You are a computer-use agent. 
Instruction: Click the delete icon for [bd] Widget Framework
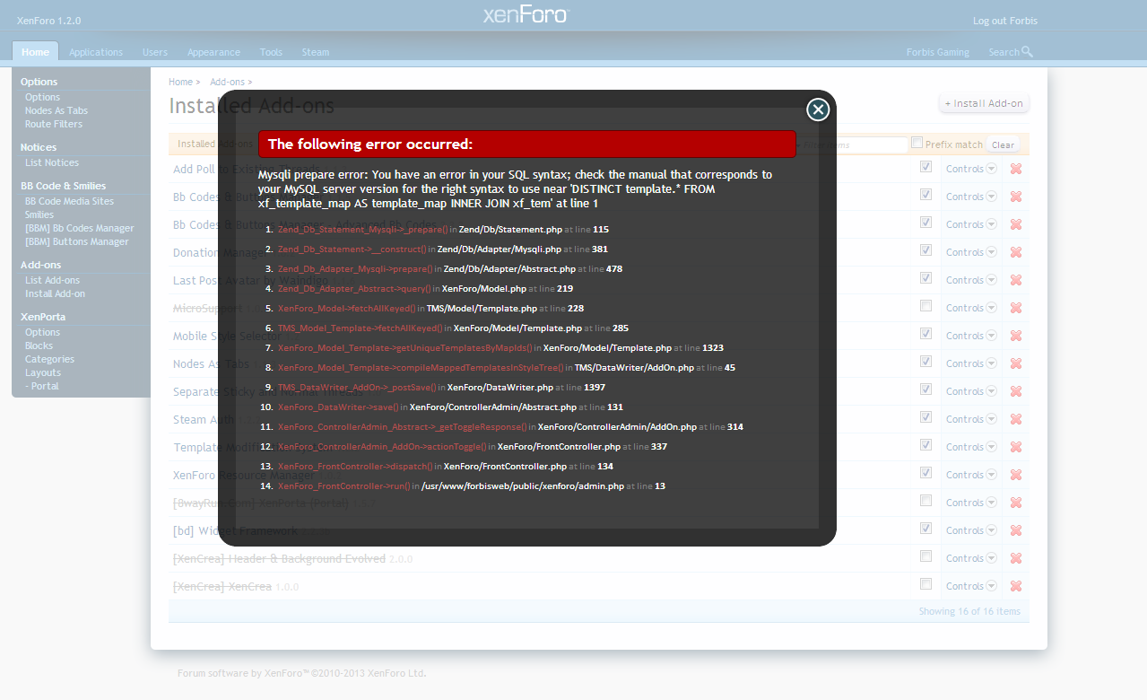pos(1015,530)
